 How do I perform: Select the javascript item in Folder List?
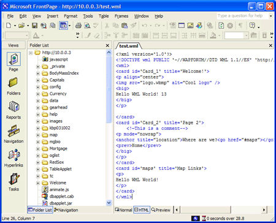58,59
